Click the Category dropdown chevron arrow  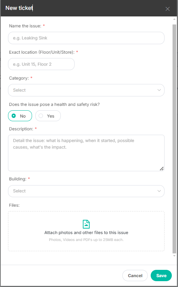point(159,90)
